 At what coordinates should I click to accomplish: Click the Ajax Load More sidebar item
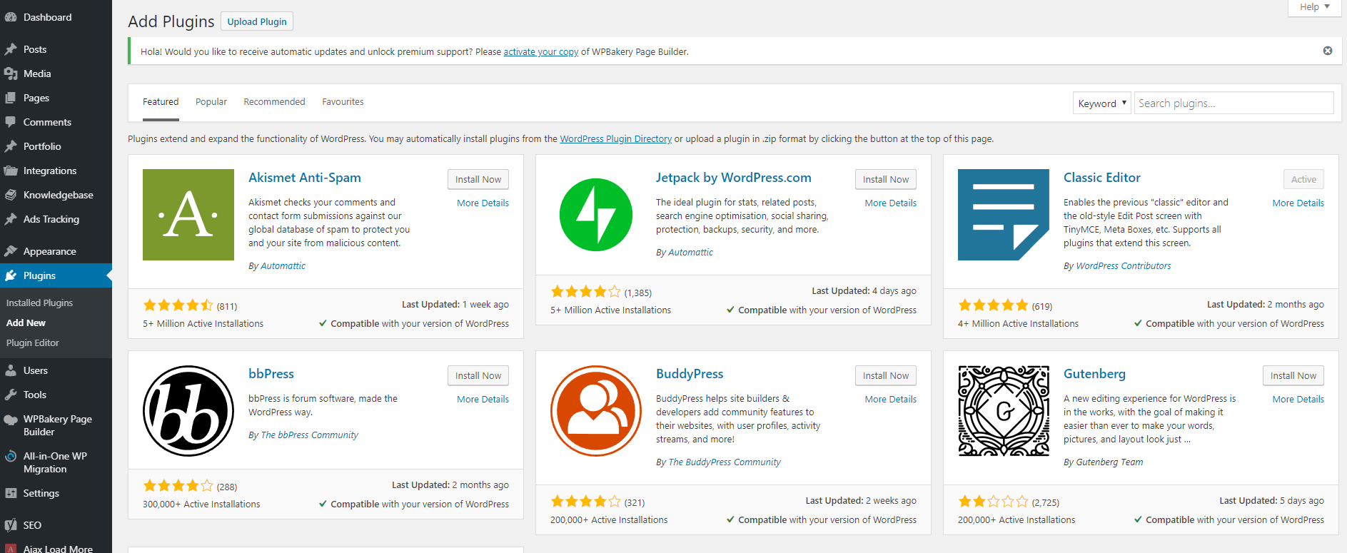point(56,548)
